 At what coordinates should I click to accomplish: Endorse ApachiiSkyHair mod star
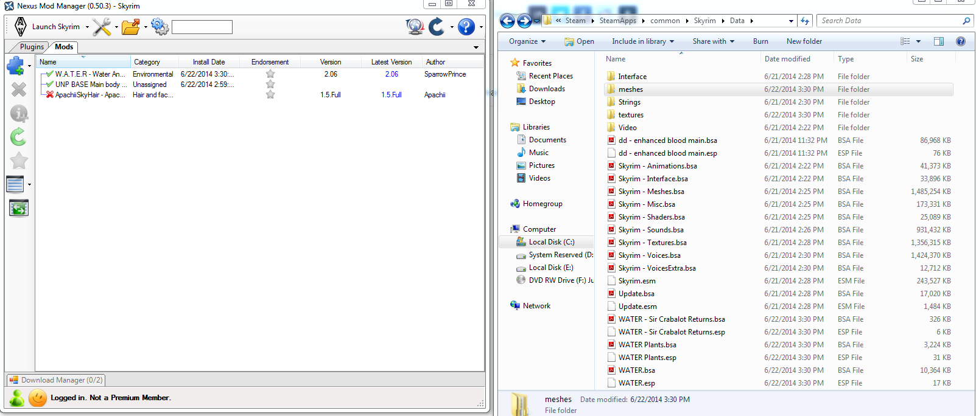270,95
